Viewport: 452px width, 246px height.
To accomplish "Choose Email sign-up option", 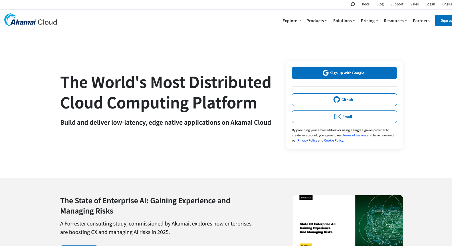I will (344, 117).
